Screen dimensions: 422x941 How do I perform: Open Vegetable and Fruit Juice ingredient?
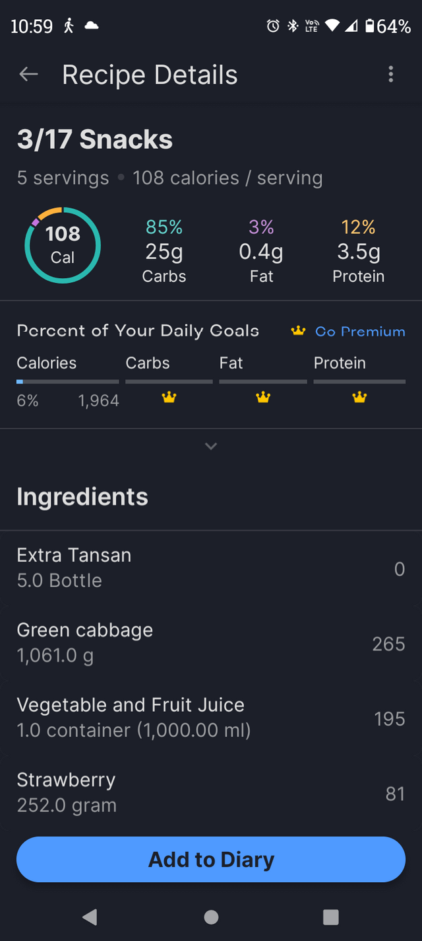point(211,718)
